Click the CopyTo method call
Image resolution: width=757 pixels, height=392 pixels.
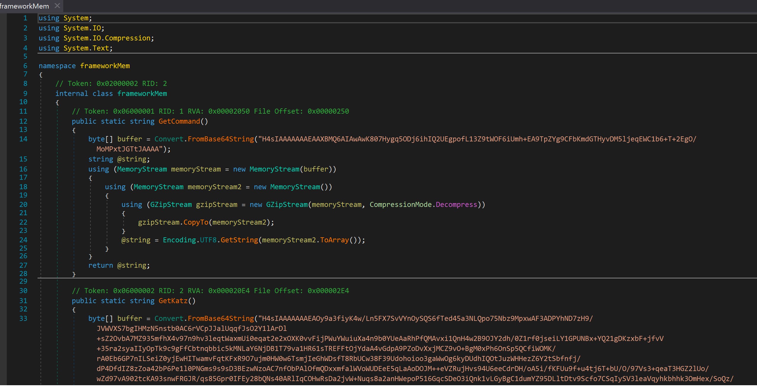point(196,222)
